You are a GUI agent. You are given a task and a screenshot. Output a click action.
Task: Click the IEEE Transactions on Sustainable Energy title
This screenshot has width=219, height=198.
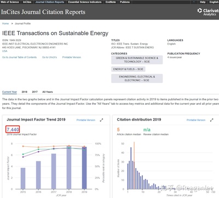(55, 33)
